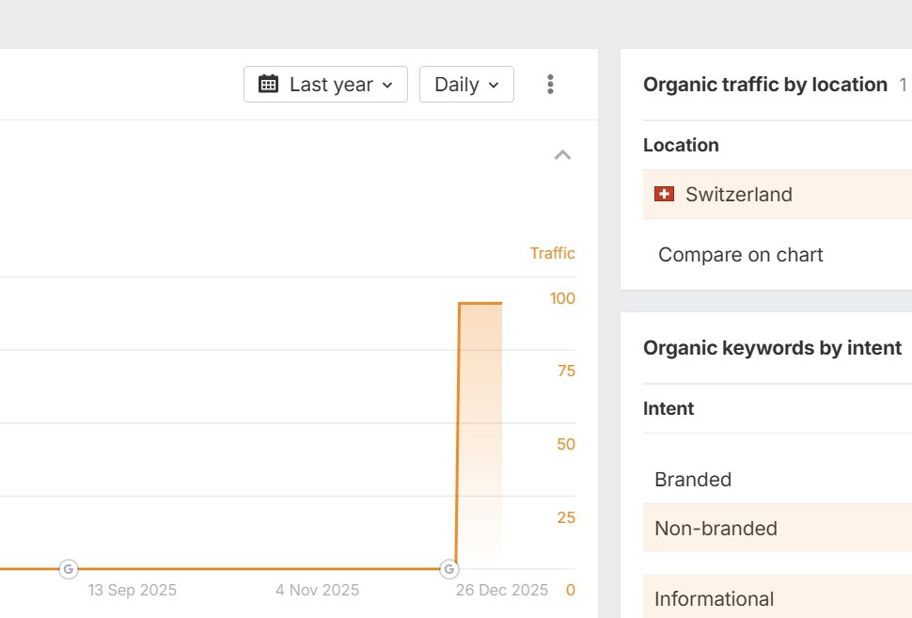Click the Location column header

coord(681,145)
